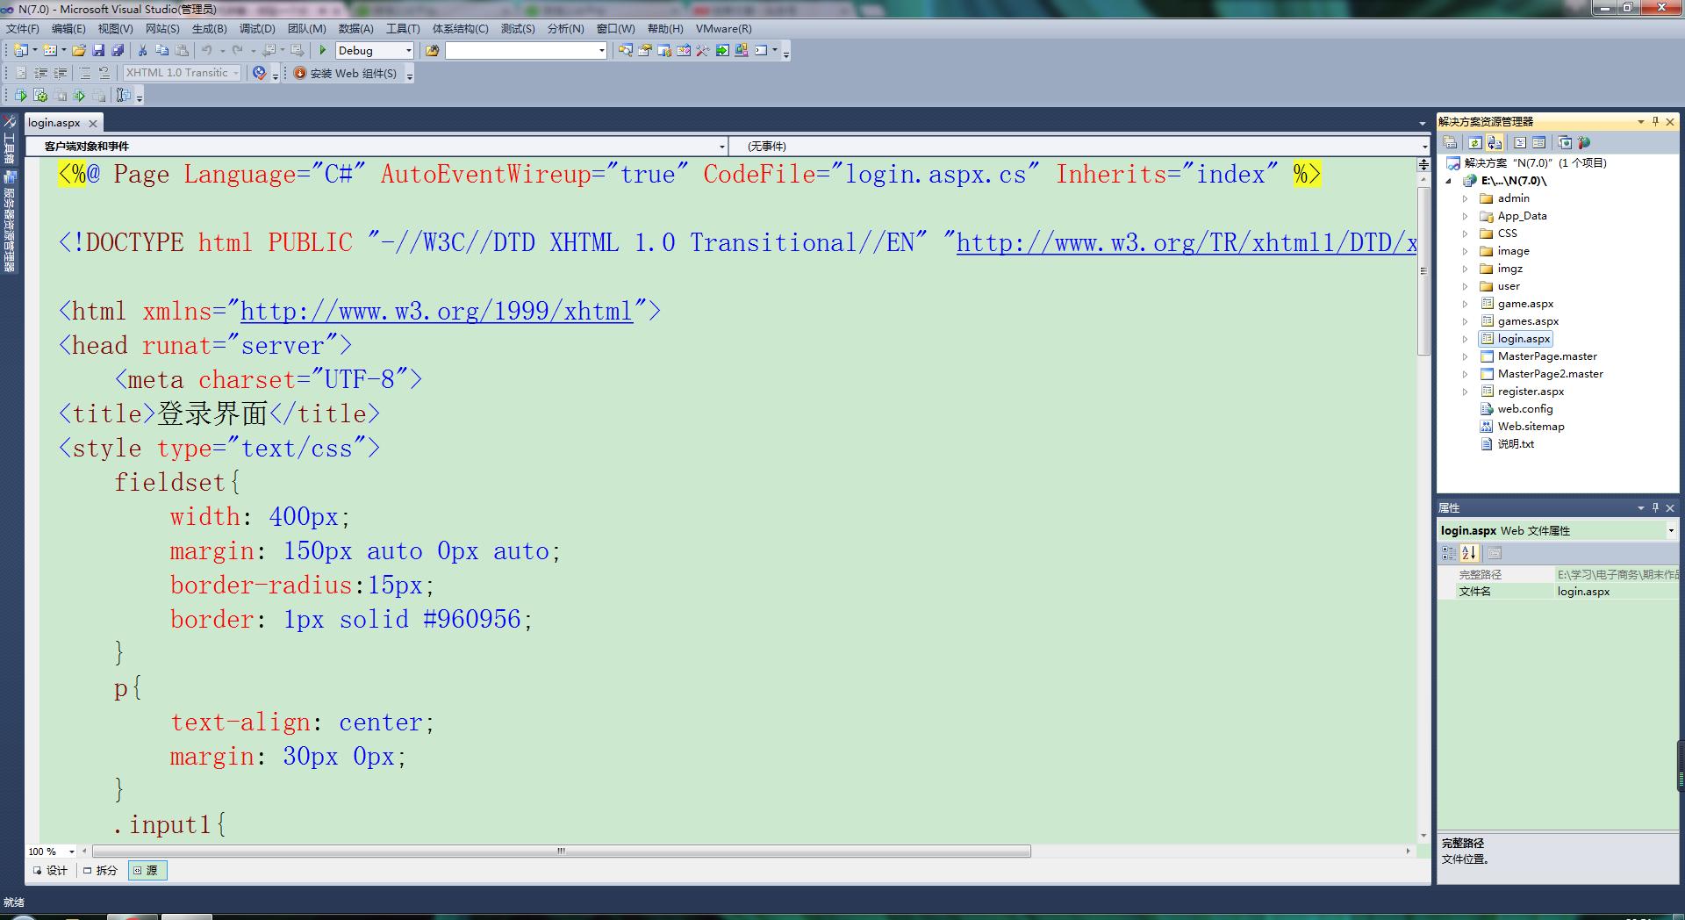Select register.aspx in Solution Explorer
Image resolution: width=1685 pixels, height=920 pixels.
[1531, 392]
